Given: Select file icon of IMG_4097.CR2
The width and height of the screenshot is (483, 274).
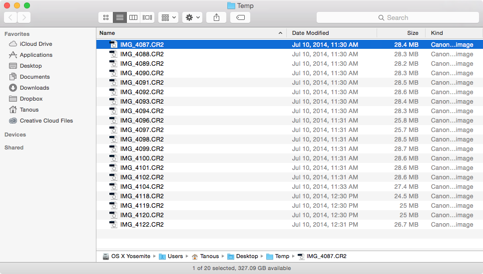Looking at the screenshot, I should (x=113, y=130).
